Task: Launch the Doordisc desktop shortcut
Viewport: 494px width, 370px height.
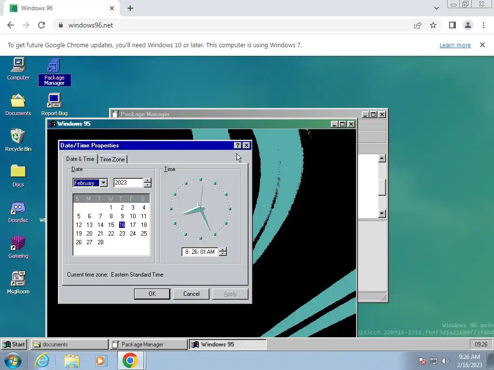Action: (x=18, y=212)
